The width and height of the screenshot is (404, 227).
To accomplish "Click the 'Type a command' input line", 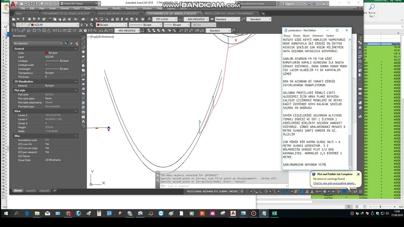I will 224,186.
